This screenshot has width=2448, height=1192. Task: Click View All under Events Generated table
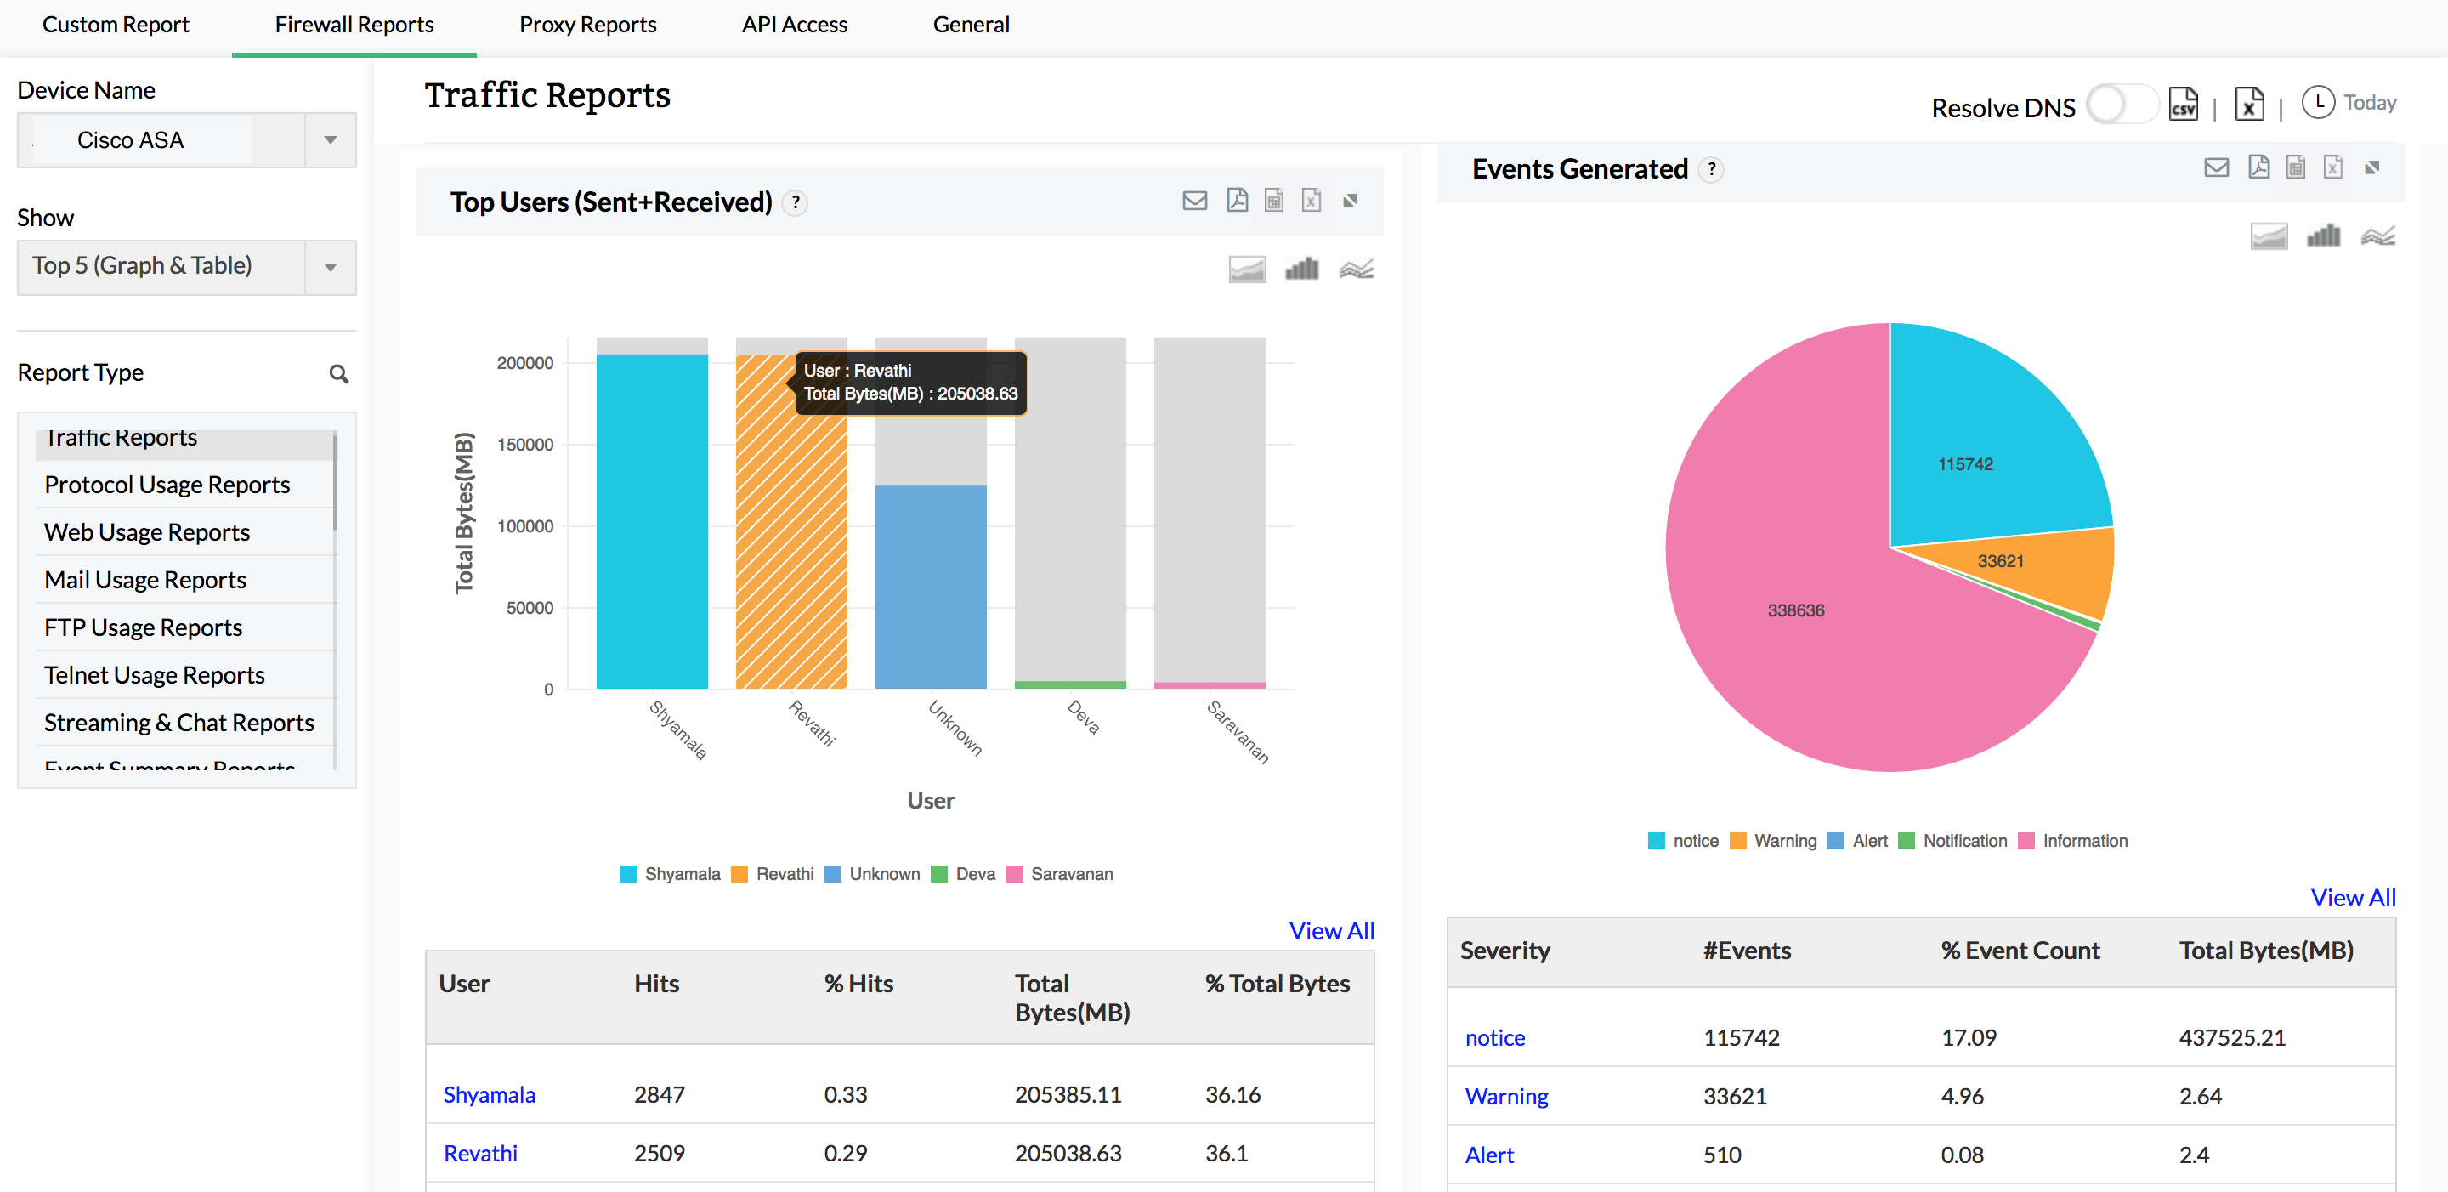(2352, 896)
